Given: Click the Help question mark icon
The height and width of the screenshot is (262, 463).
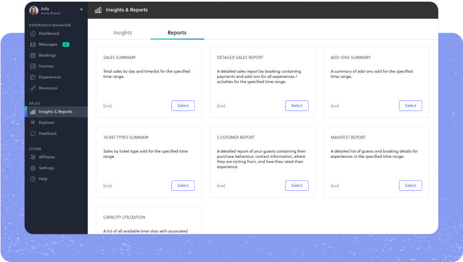Looking at the screenshot, I should click(33, 179).
